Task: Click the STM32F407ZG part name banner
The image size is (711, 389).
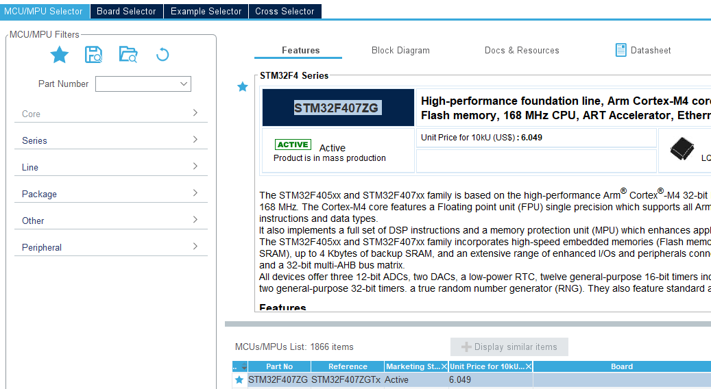Action: click(338, 108)
